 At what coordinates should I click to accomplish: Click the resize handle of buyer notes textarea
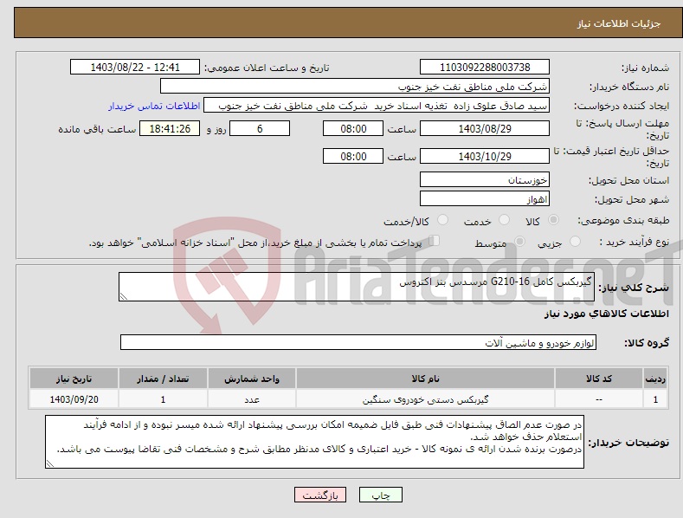point(50,463)
